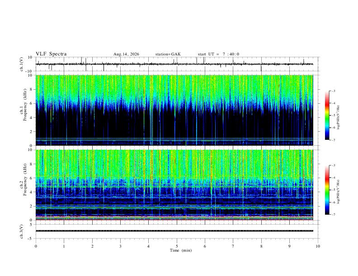
Task: Click the ch.1 log(PSD) colorbar label
Action: (338, 118)
